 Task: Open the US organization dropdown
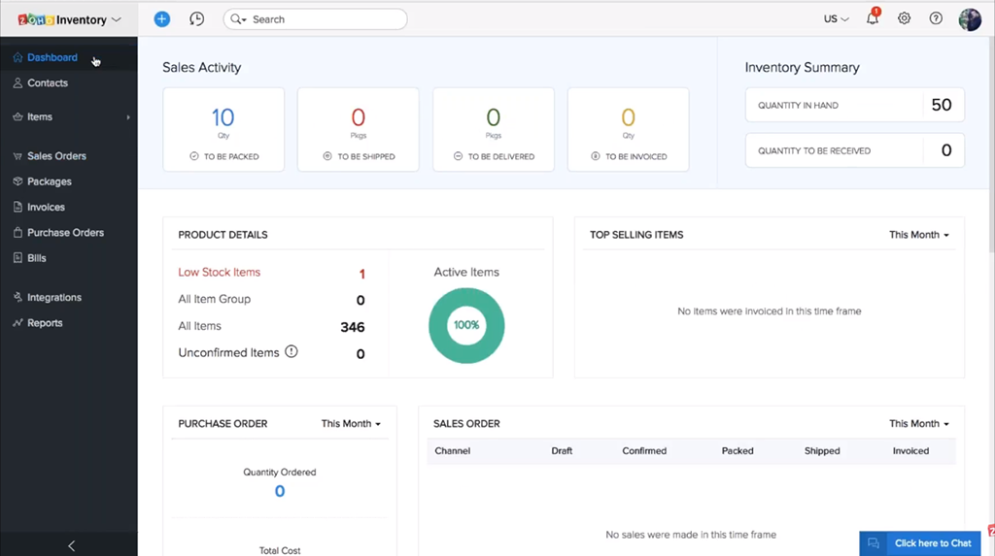(x=837, y=19)
